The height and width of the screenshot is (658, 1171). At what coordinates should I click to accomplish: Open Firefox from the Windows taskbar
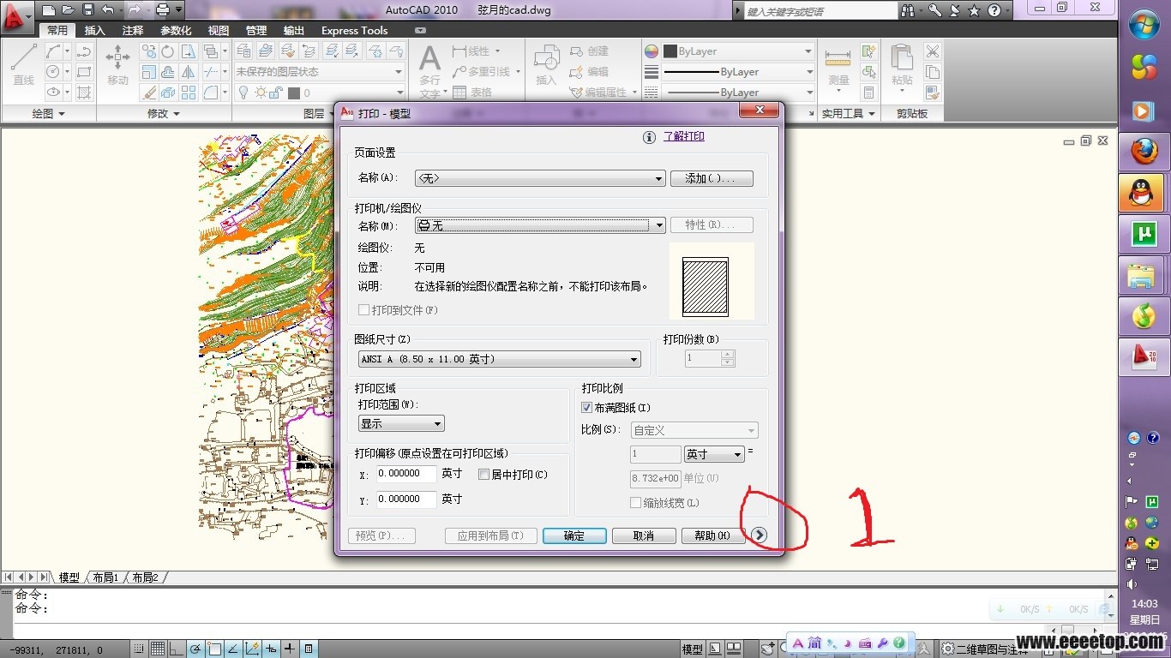pos(1144,152)
